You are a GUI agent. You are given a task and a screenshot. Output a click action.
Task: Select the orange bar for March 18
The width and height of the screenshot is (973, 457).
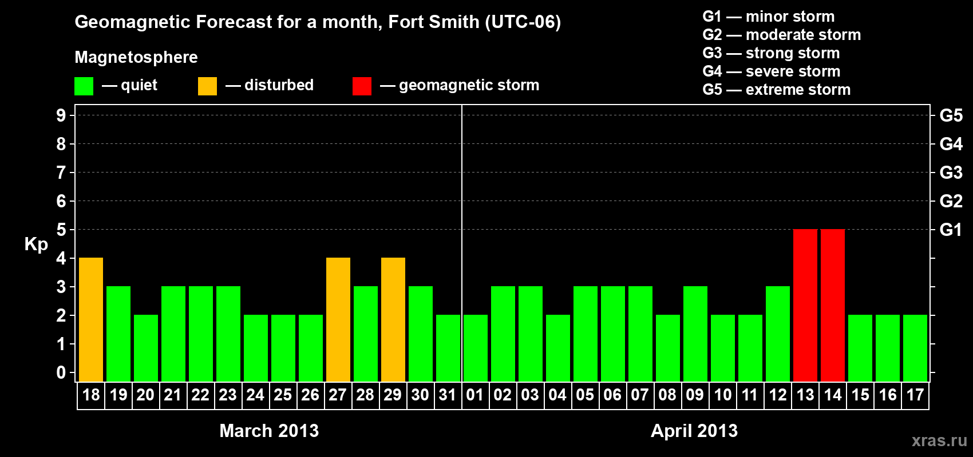[91, 320]
